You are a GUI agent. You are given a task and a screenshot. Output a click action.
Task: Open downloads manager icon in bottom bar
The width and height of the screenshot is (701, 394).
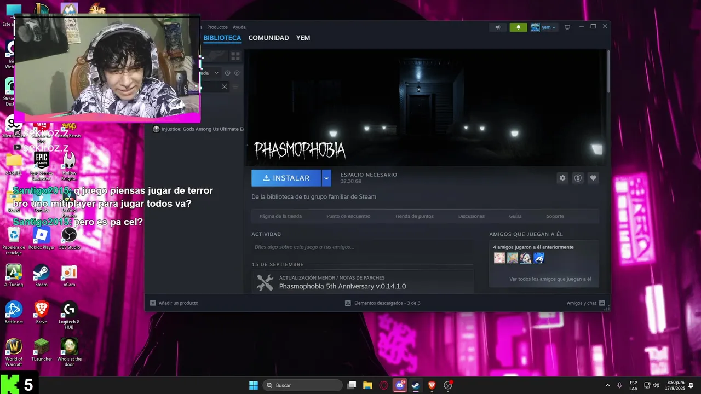pos(348,303)
